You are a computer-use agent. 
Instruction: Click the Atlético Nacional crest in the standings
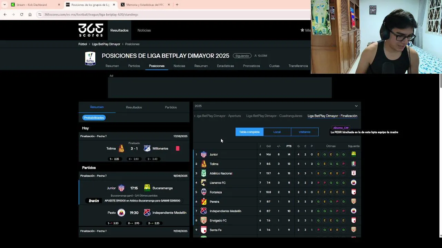coord(204,173)
